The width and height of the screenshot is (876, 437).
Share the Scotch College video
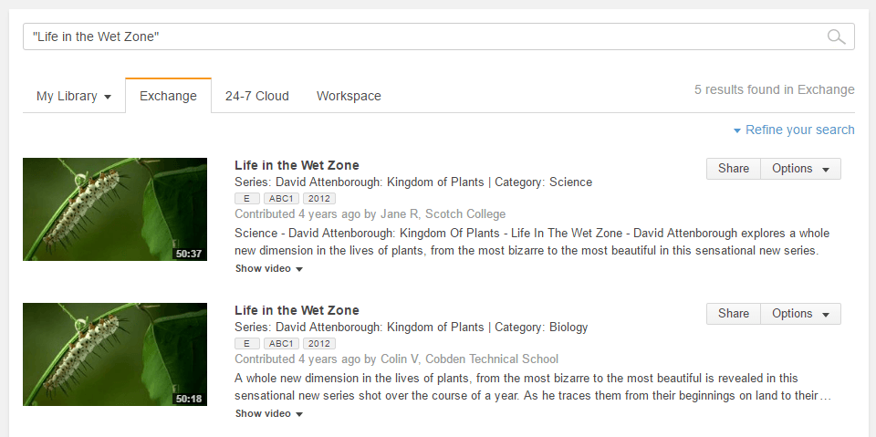[x=733, y=168]
